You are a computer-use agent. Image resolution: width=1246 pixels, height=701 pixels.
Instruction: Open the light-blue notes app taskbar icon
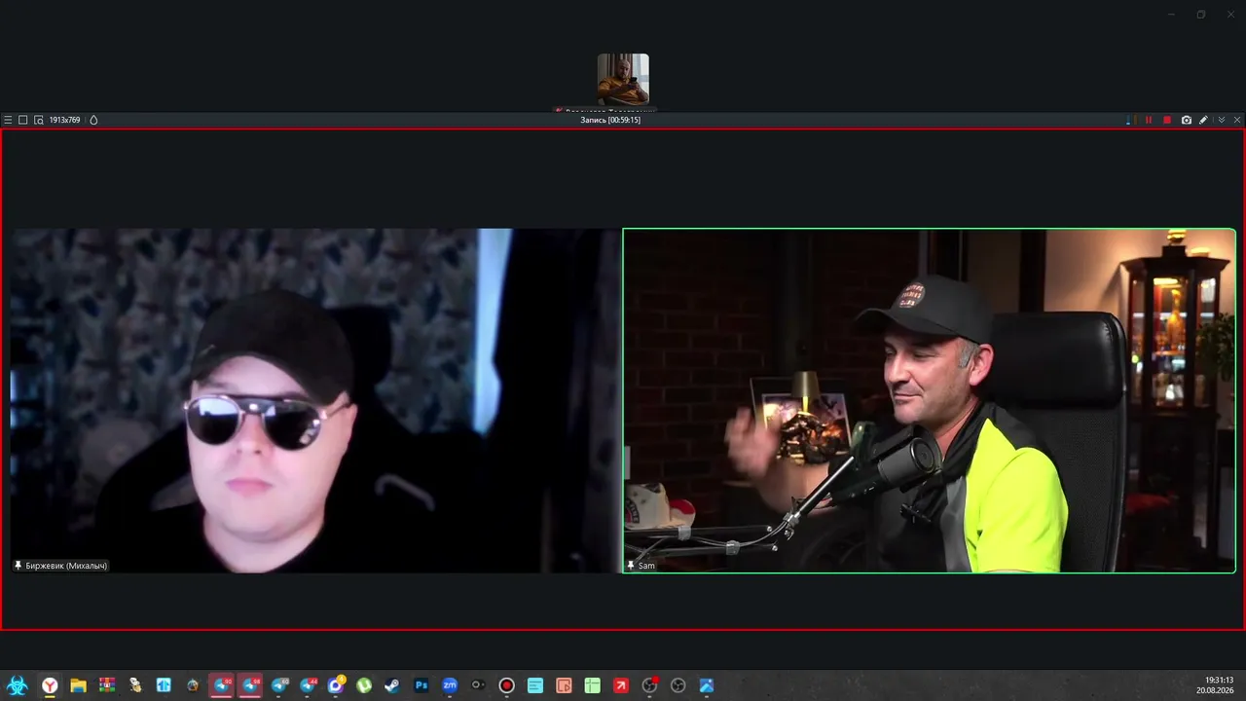tap(535, 685)
